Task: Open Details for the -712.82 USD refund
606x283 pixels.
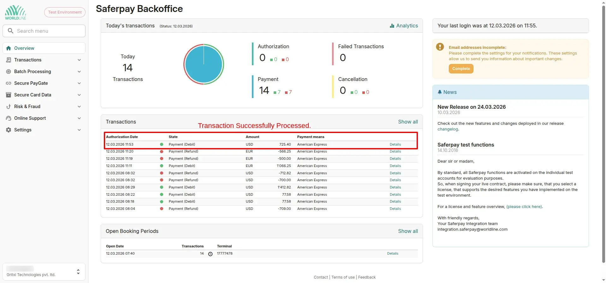Action: click(x=395, y=173)
